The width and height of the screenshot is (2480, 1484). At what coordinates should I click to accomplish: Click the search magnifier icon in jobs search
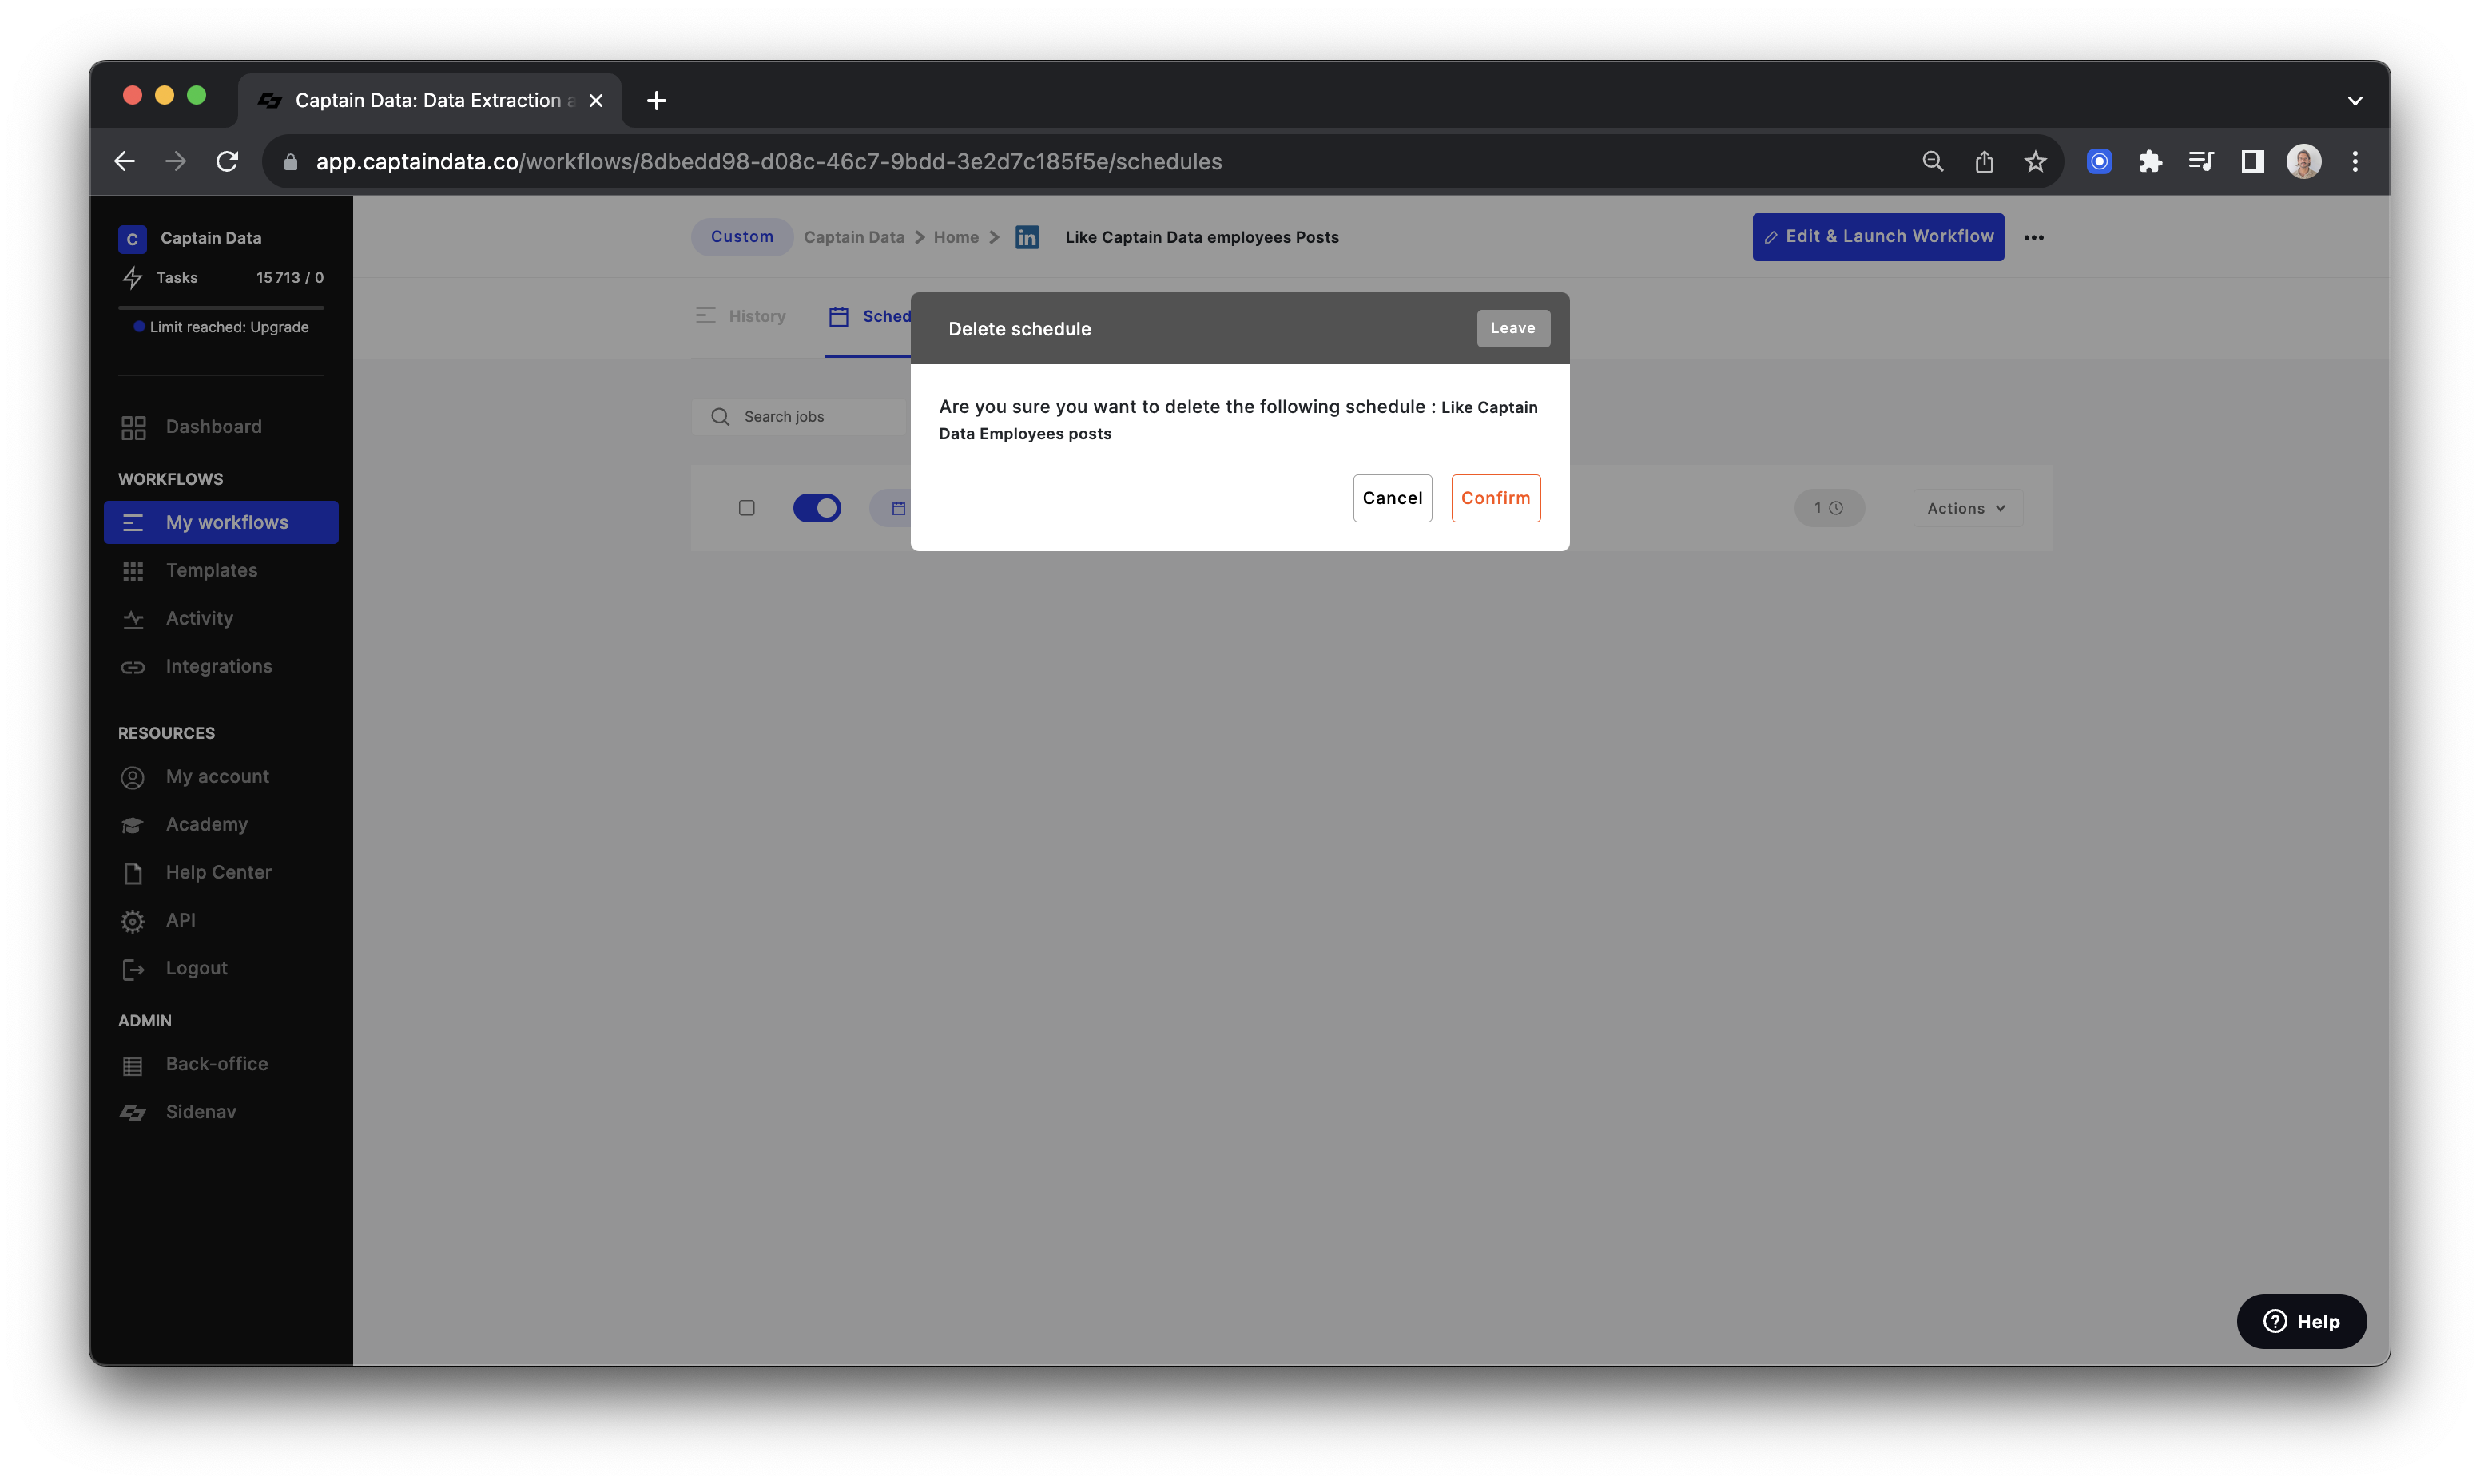[720, 416]
